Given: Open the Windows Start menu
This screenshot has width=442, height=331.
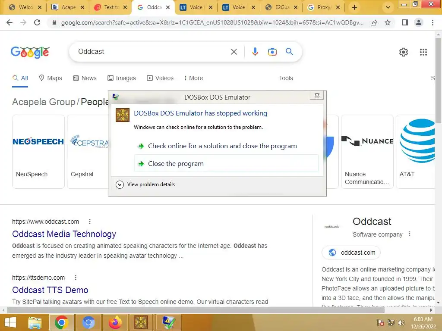Looking at the screenshot, I should click(10, 322).
